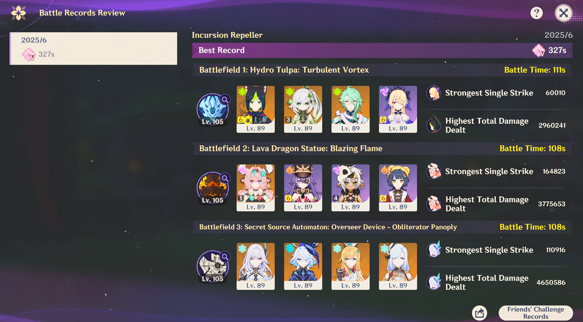
Task: Select the green-haired glasses character portrait
Action: tap(350, 109)
